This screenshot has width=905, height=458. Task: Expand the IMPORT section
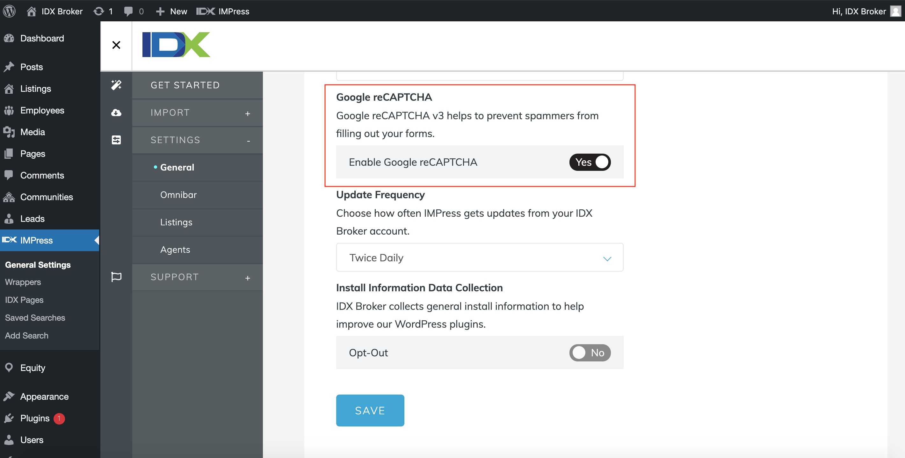coord(198,113)
